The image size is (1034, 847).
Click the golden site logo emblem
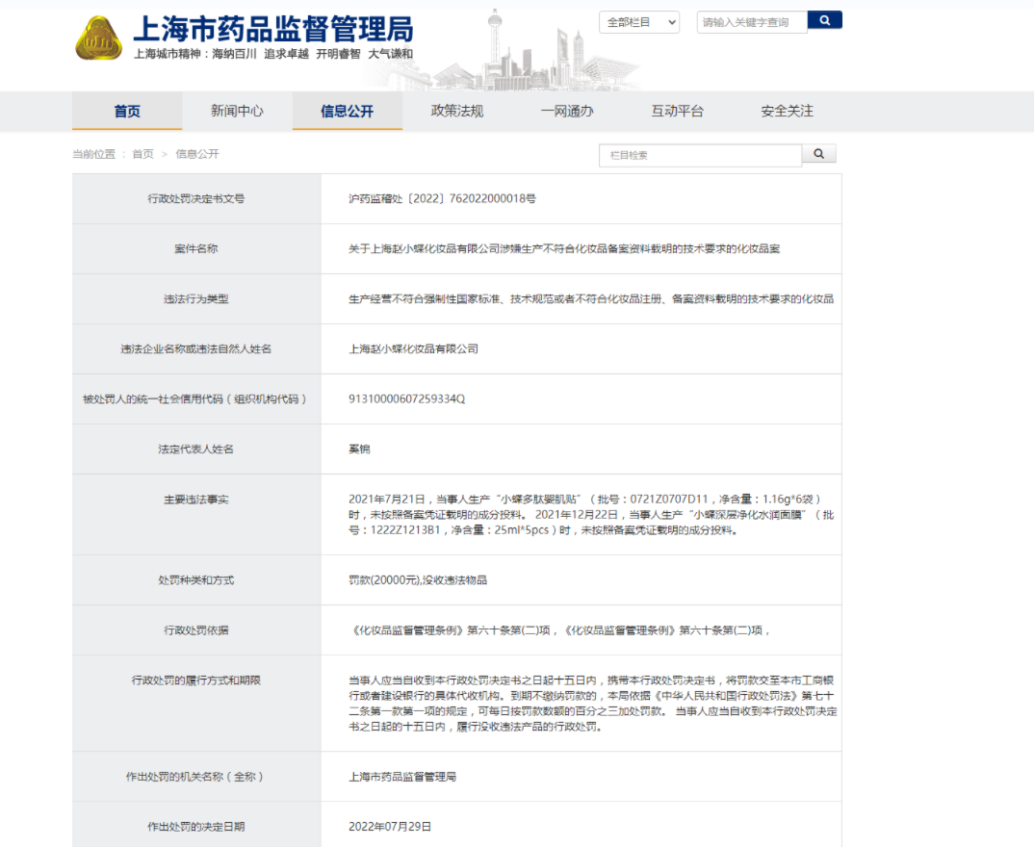coord(99,38)
